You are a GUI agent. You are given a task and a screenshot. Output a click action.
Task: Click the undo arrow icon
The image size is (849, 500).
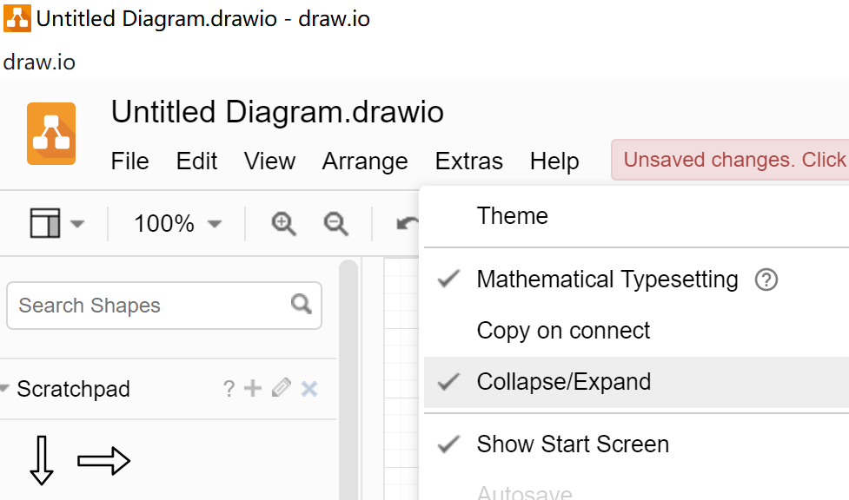point(408,223)
